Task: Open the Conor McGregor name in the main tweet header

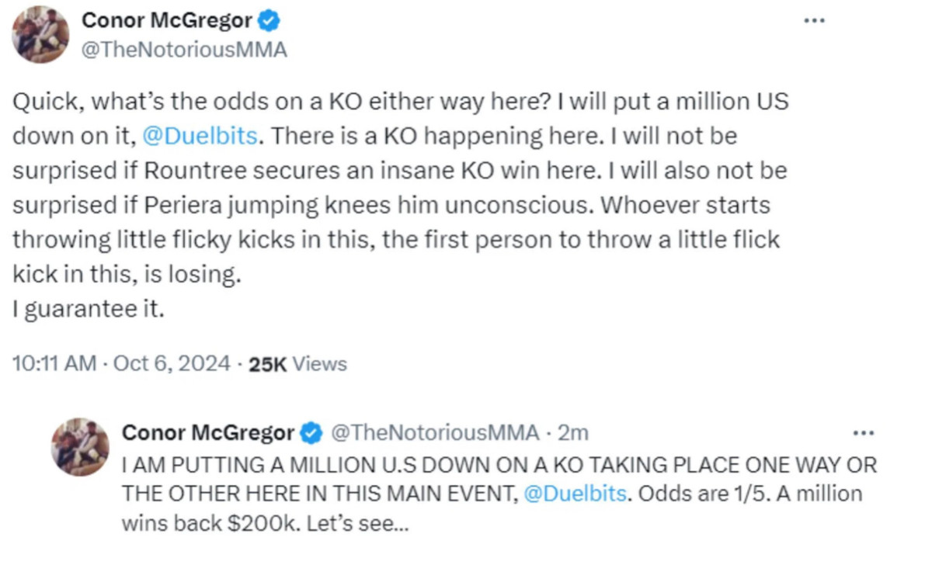Action: [169, 21]
